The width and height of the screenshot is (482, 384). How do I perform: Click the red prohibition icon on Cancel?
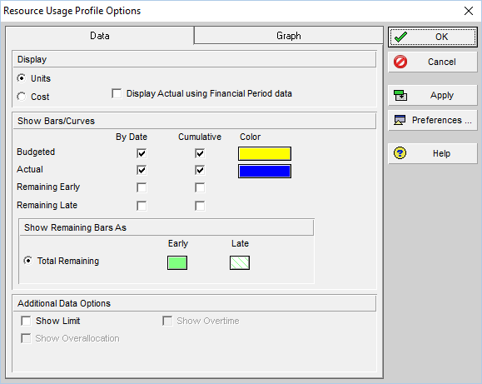point(400,62)
